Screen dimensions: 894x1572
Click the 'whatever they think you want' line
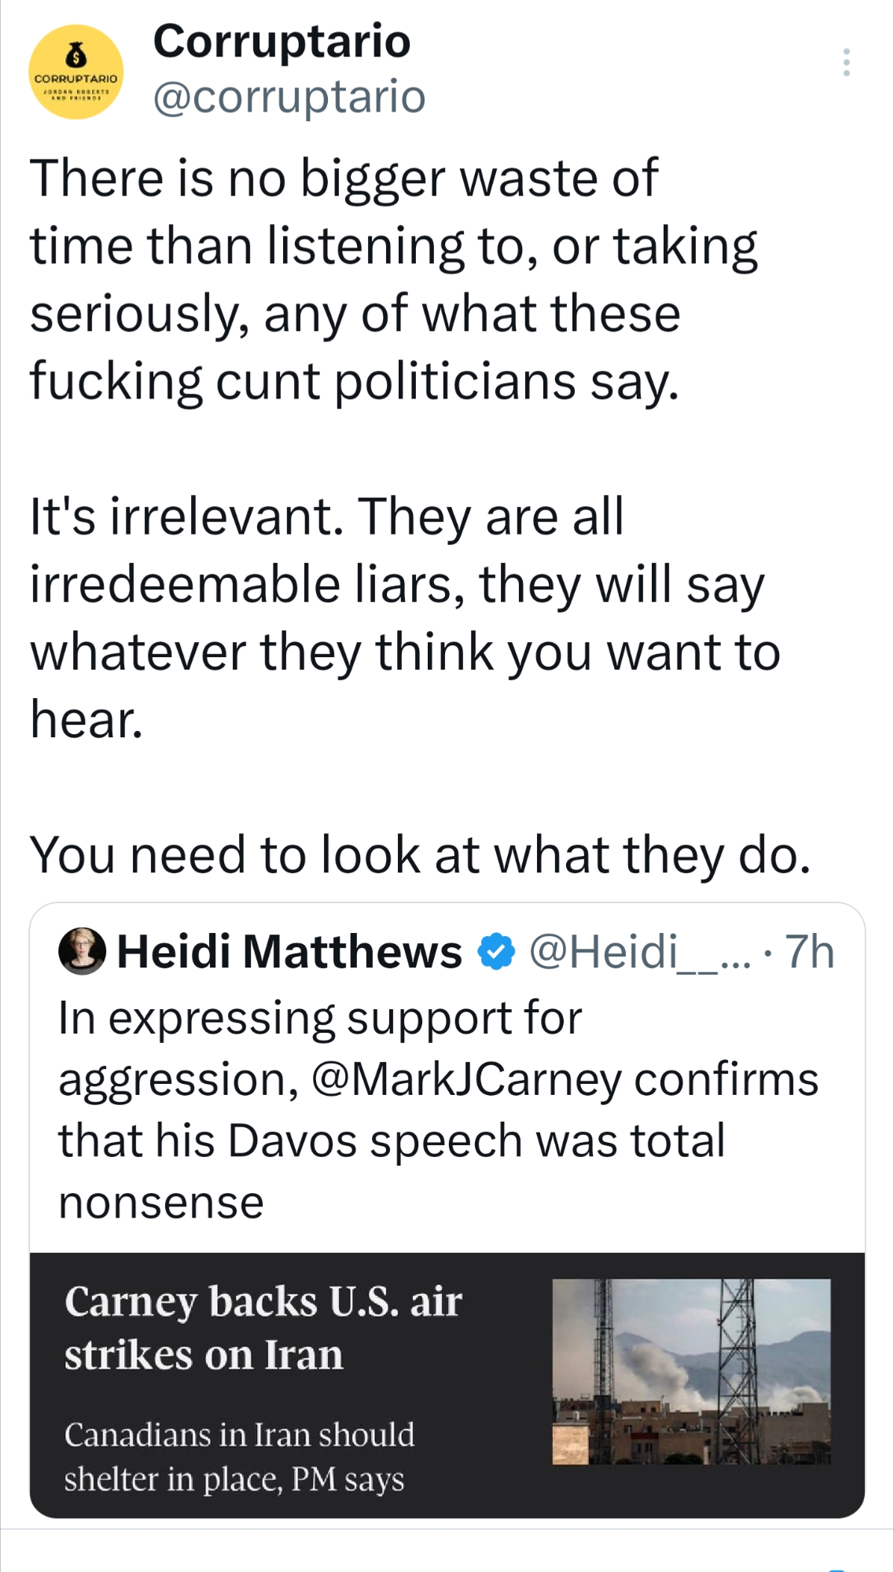tap(404, 652)
